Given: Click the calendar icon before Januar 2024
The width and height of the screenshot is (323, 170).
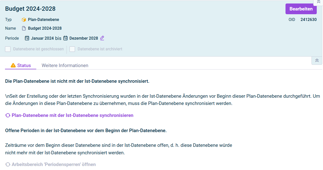Looking at the screenshot, I should [x=27, y=38].
